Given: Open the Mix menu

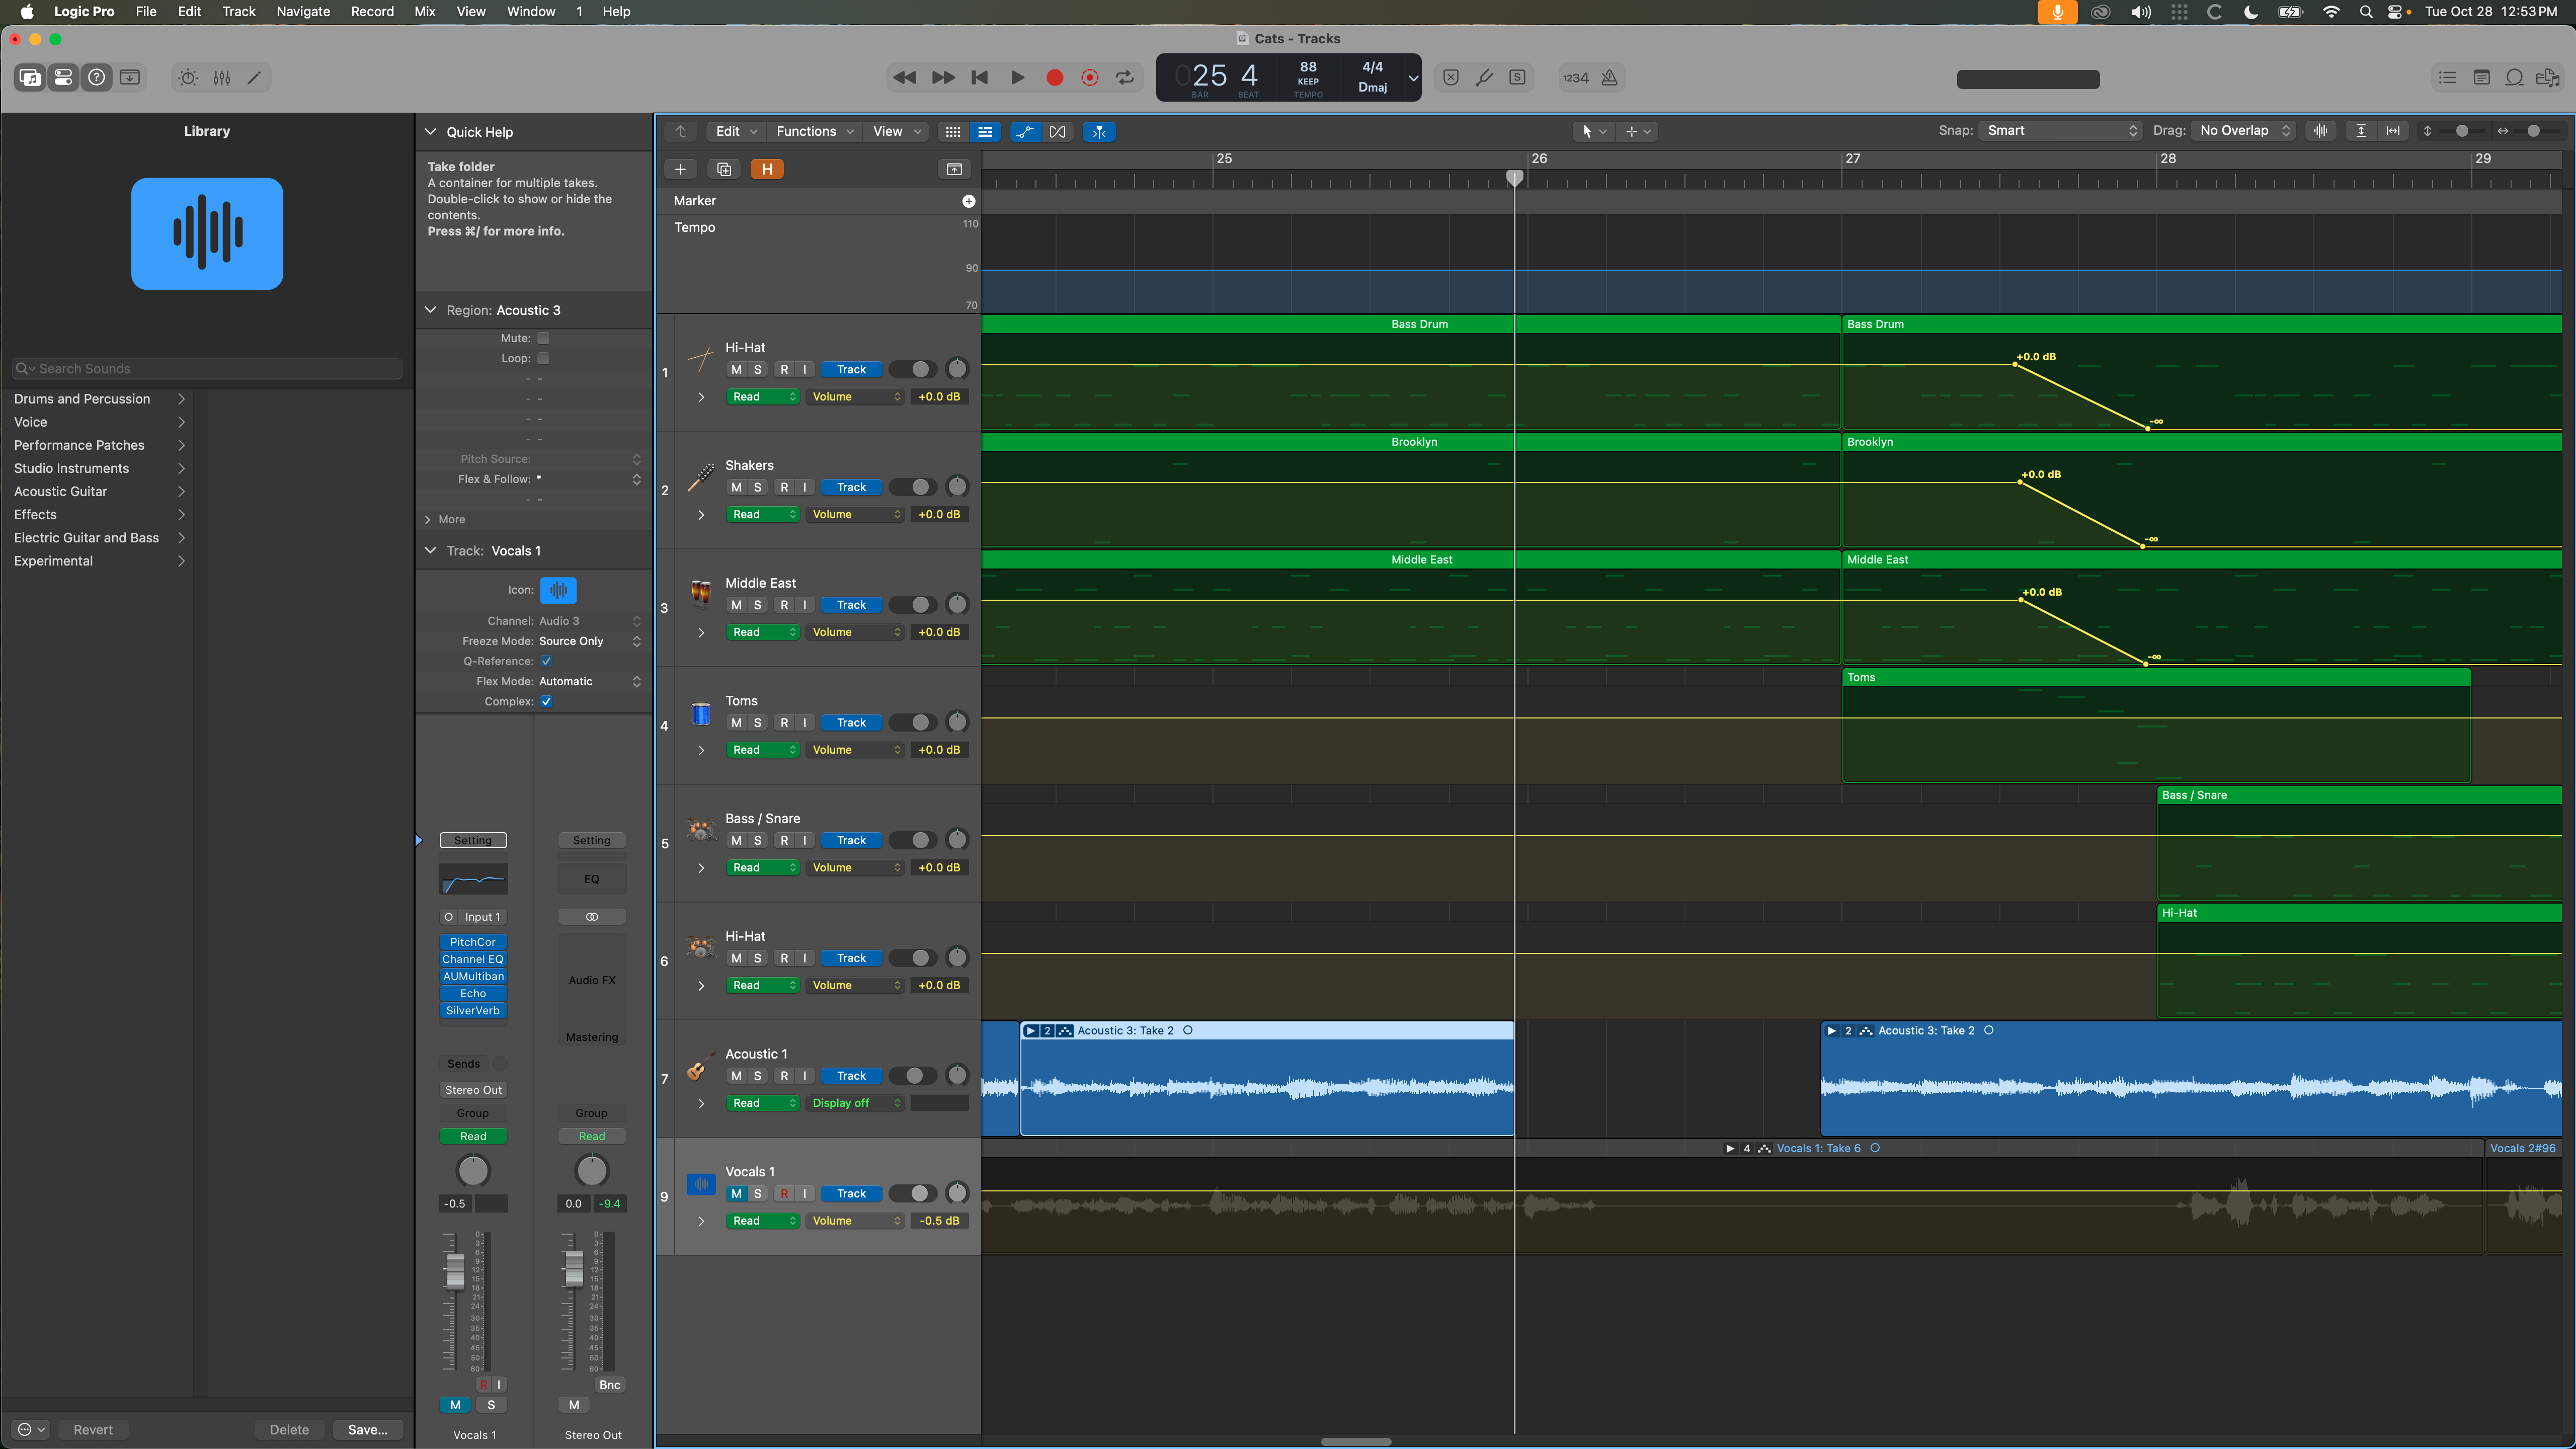Looking at the screenshot, I should [424, 11].
